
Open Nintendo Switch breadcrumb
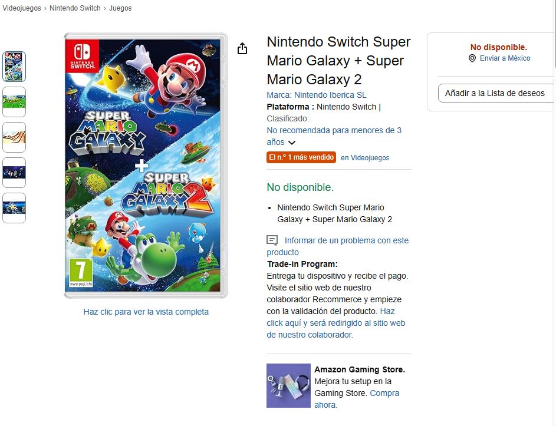(x=75, y=8)
